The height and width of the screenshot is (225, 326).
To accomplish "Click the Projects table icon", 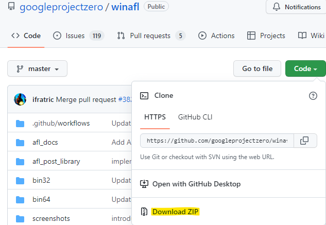I will click(x=251, y=36).
